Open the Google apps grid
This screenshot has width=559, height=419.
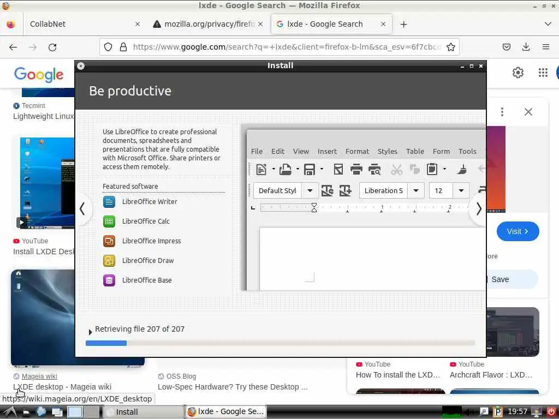click(543, 73)
